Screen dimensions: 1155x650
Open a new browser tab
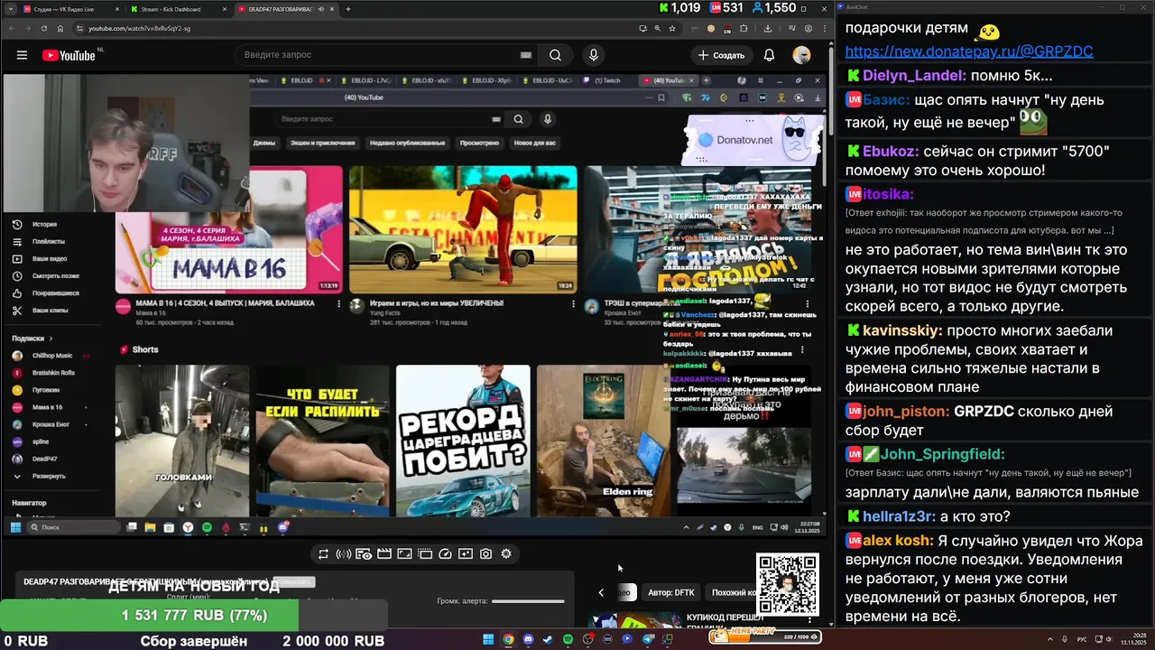[x=348, y=9]
